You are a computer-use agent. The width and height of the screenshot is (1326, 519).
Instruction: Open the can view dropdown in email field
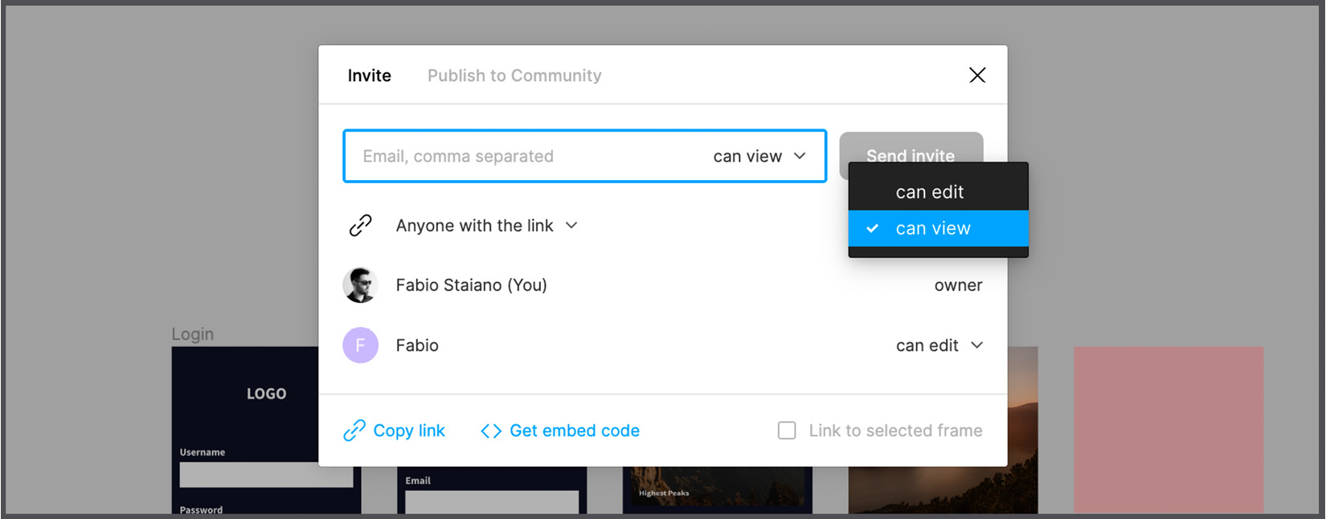point(759,156)
